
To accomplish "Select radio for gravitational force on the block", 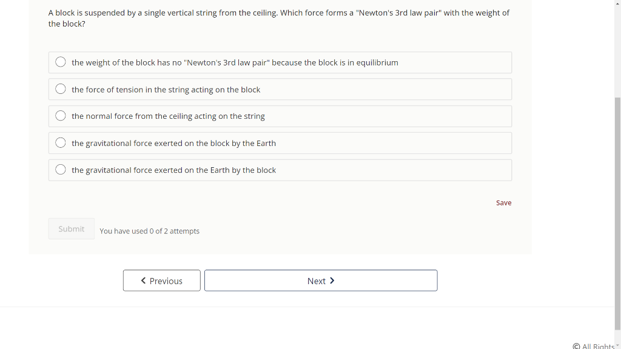I will tap(61, 142).
